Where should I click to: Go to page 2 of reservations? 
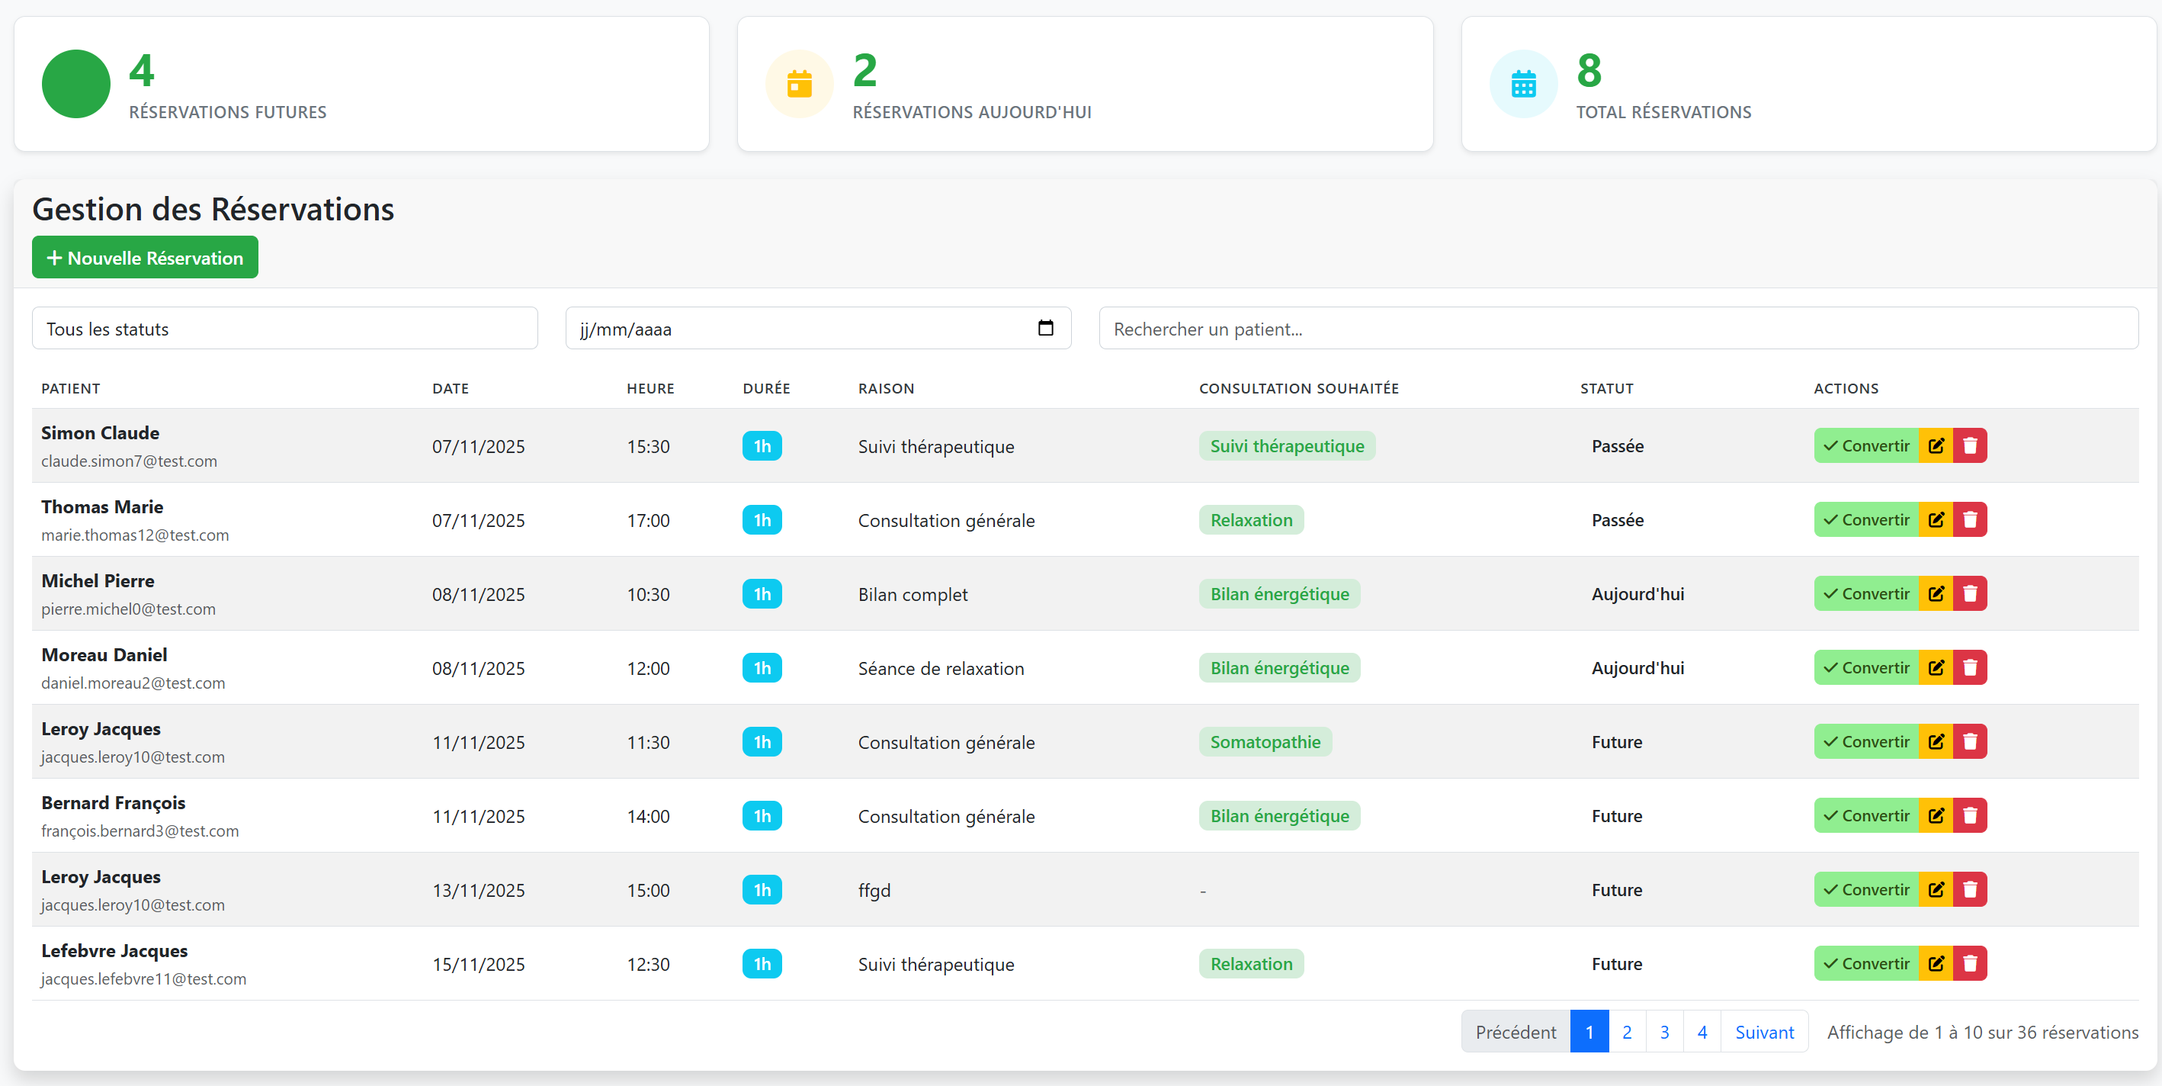pyautogui.click(x=1627, y=1031)
